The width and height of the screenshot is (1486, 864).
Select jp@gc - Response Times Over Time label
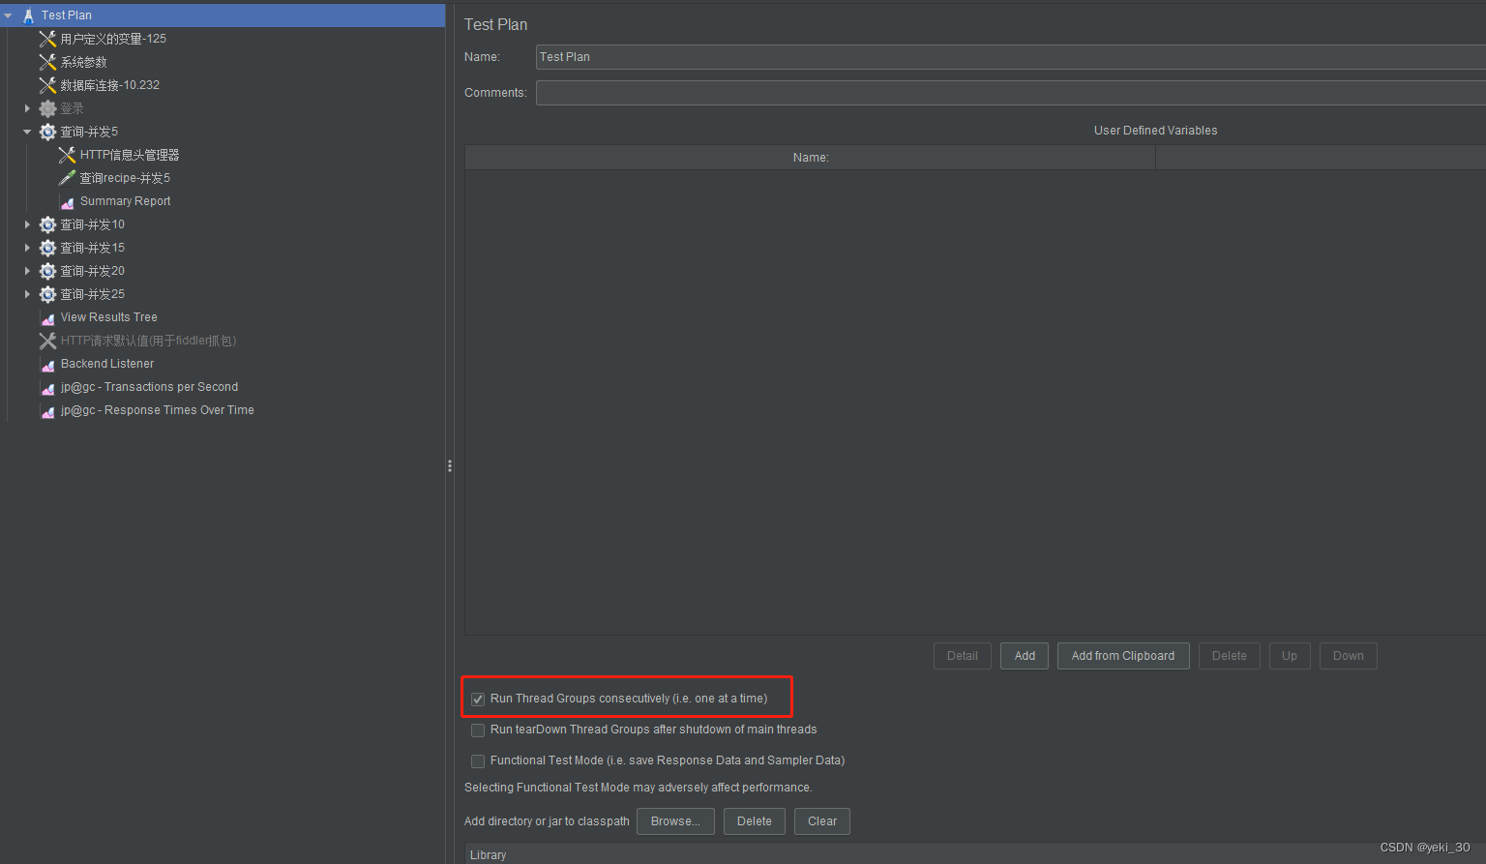pos(158,410)
